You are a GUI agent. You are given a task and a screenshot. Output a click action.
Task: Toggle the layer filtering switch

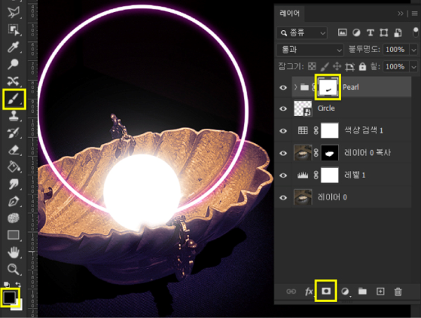coord(415,32)
